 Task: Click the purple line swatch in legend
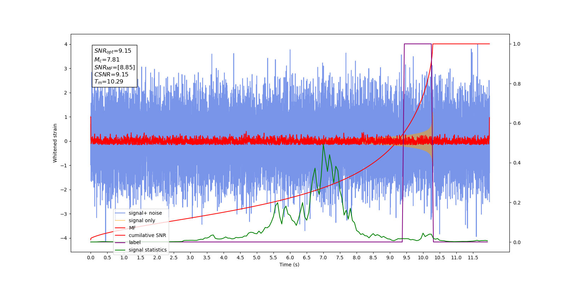coord(120,242)
